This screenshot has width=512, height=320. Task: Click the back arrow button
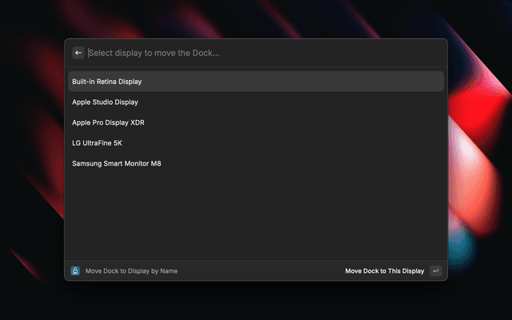[x=78, y=53]
